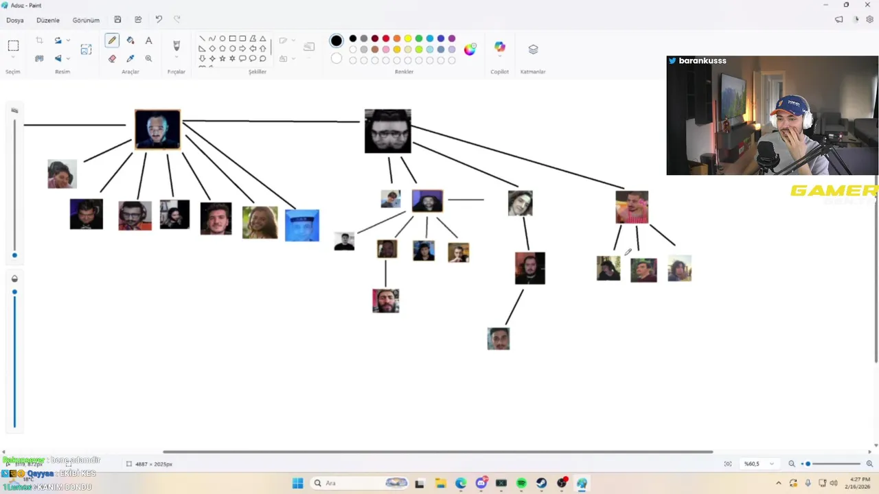The height and width of the screenshot is (494, 879).
Task: Open Spotify from the taskbar
Action: pos(521,483)
